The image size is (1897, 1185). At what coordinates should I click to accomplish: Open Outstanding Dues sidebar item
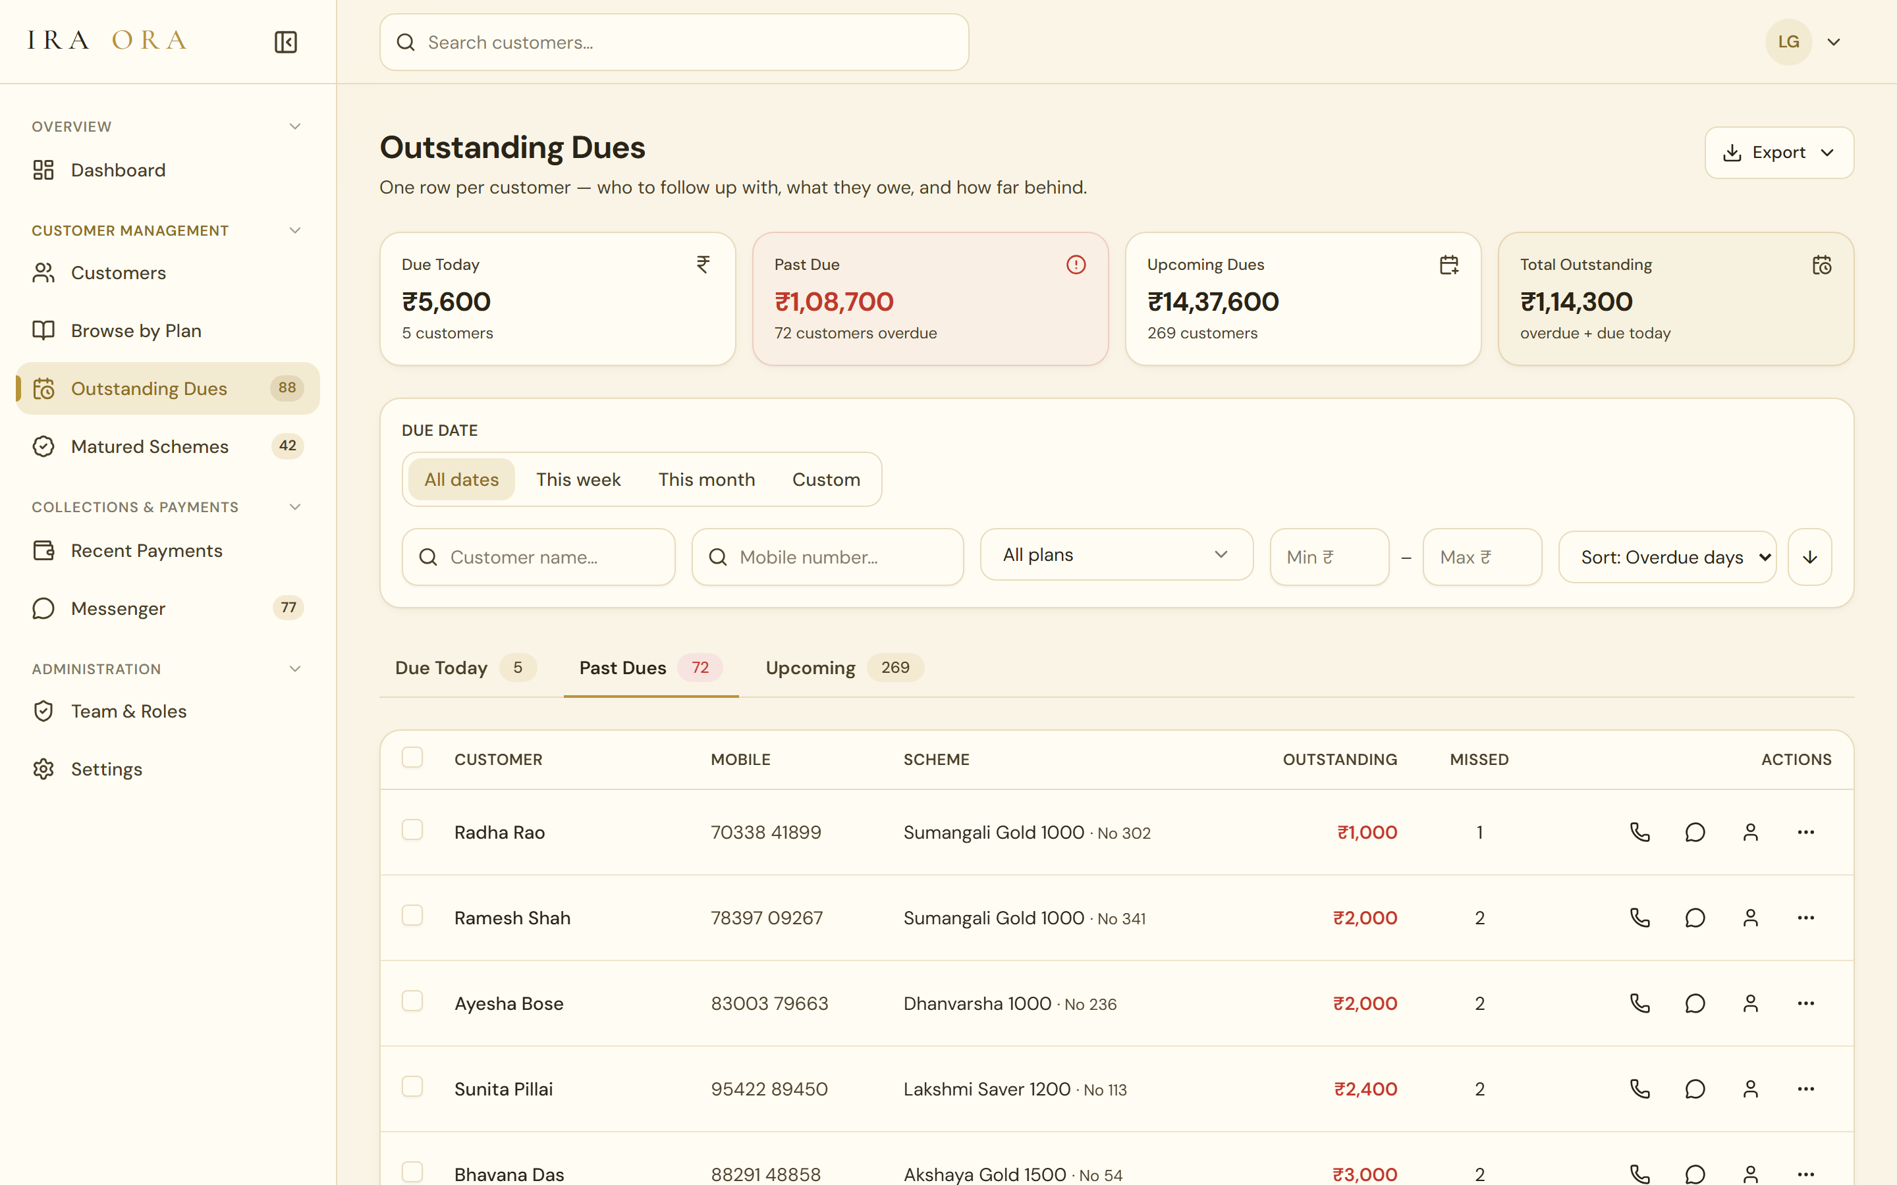[168, 388]
